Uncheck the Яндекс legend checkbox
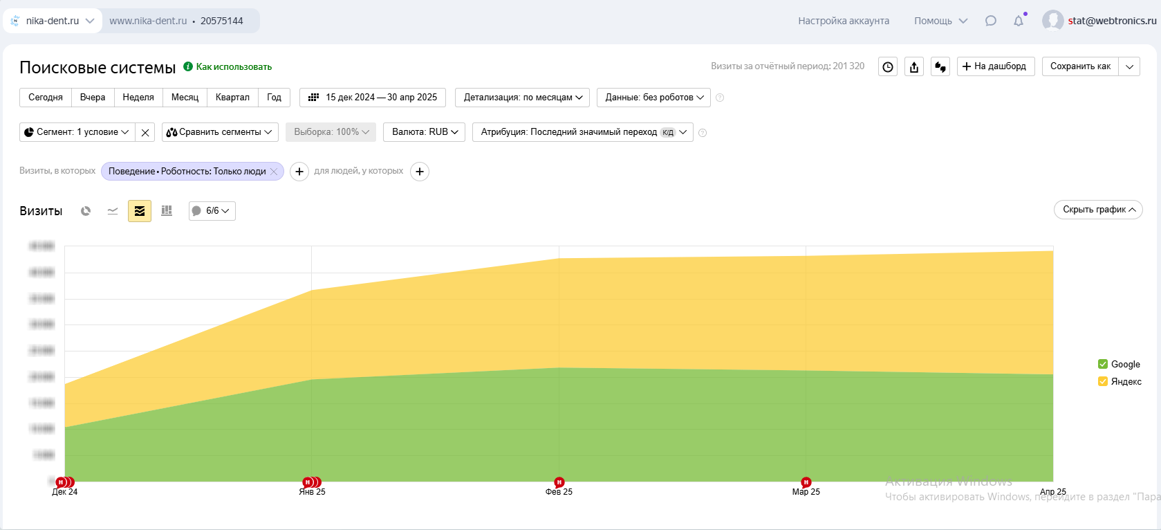 pyautogui.click(x=1103, y=381)
